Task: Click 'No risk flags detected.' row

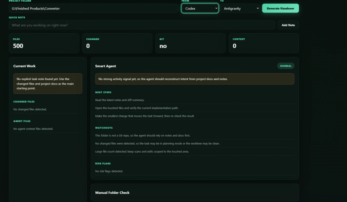Action: (195, 171)
